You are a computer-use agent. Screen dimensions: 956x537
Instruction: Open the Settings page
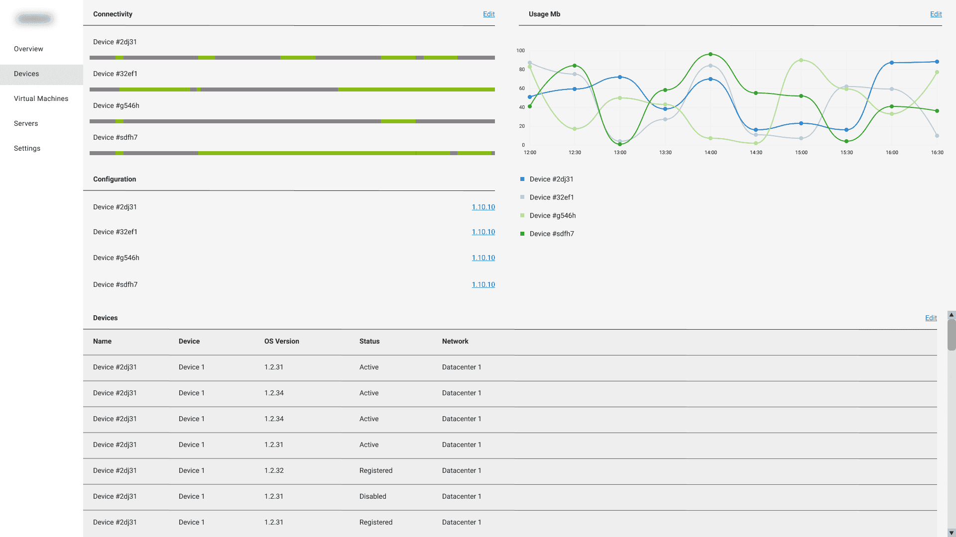click(x=27, y=148)
